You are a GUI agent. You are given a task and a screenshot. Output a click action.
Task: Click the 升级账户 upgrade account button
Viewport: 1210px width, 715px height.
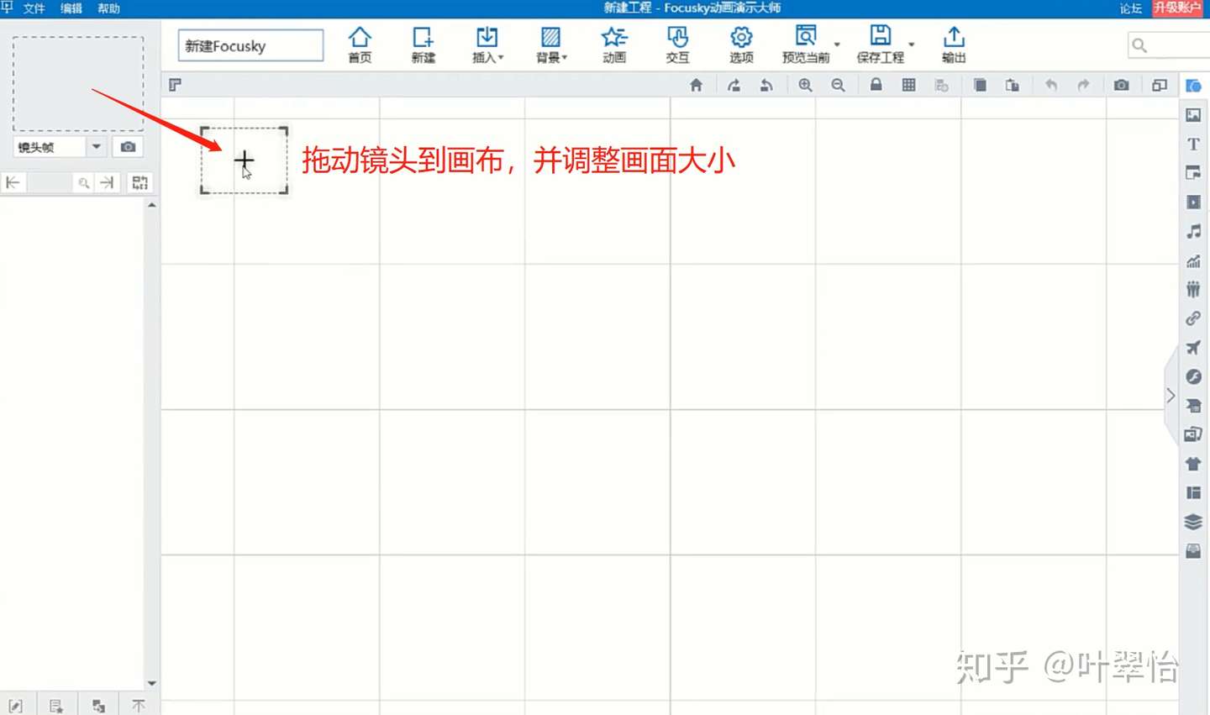pos(1177,8)
